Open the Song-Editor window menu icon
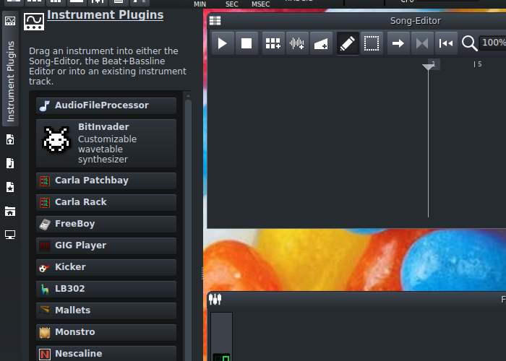The width and height of the screenshot is (506, 361). 215,21
